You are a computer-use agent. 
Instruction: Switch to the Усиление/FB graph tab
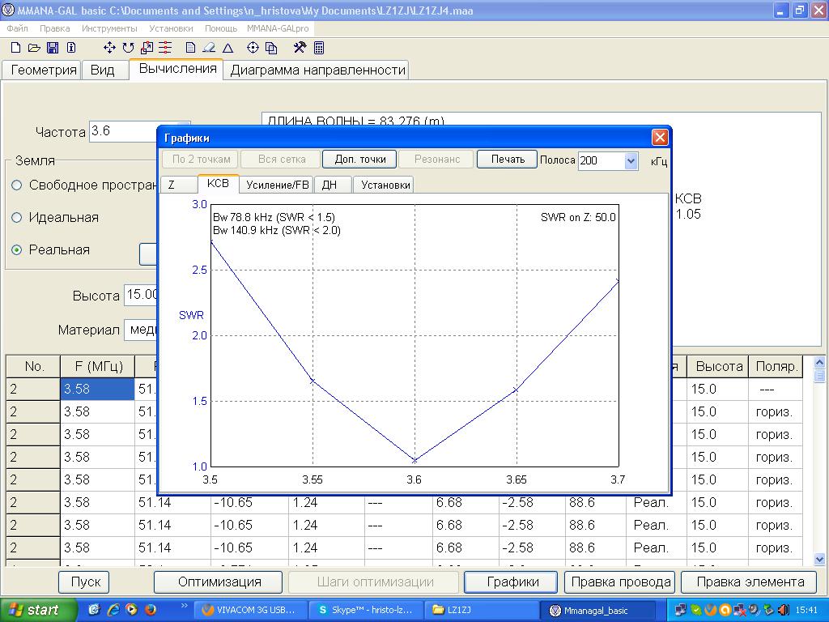[x=278, y=185]
